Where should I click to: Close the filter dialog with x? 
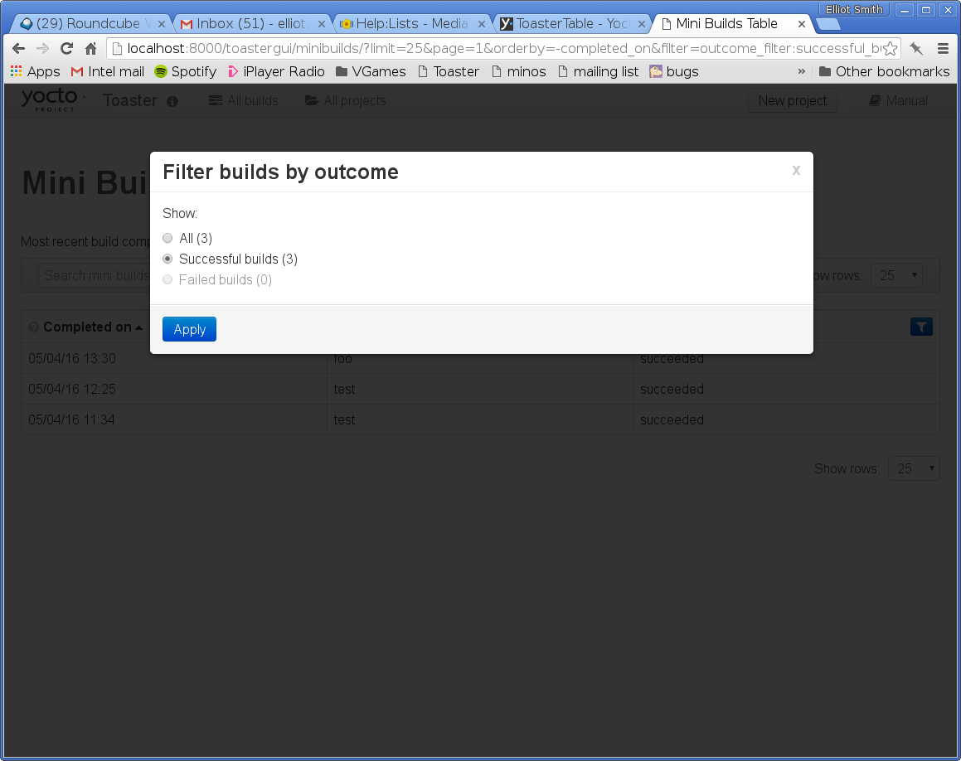point(796,170)
